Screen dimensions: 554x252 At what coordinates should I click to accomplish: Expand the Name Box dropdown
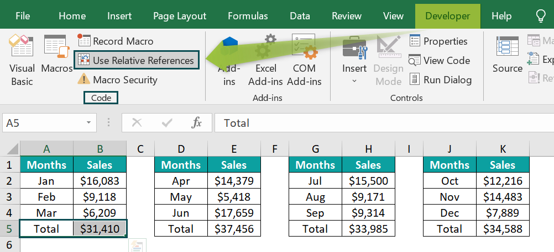click(x=88, y=122)
